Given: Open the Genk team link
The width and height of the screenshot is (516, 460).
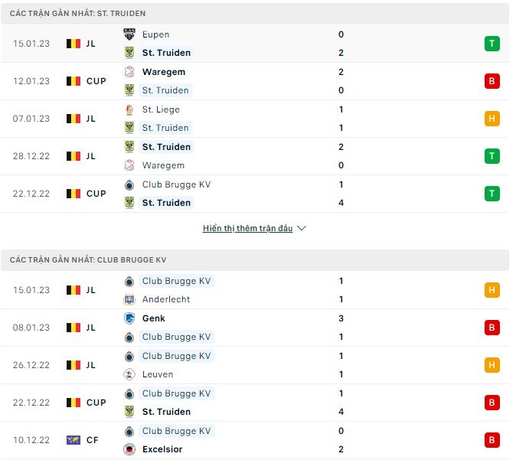Looking at the screenshot, I should point(153,318).
